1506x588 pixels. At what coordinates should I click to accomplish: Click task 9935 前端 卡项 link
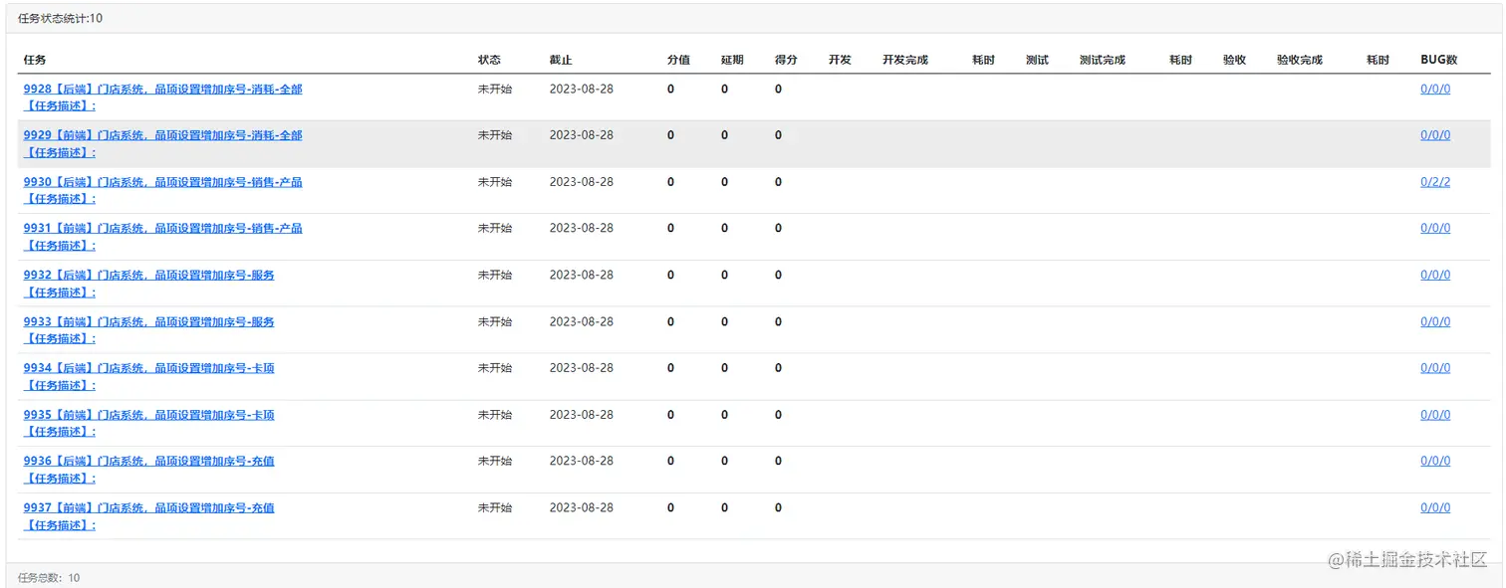pyautogui.click(x=148, y=415)
